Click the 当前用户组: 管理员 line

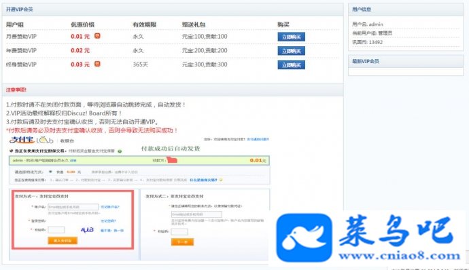(372, 33)
